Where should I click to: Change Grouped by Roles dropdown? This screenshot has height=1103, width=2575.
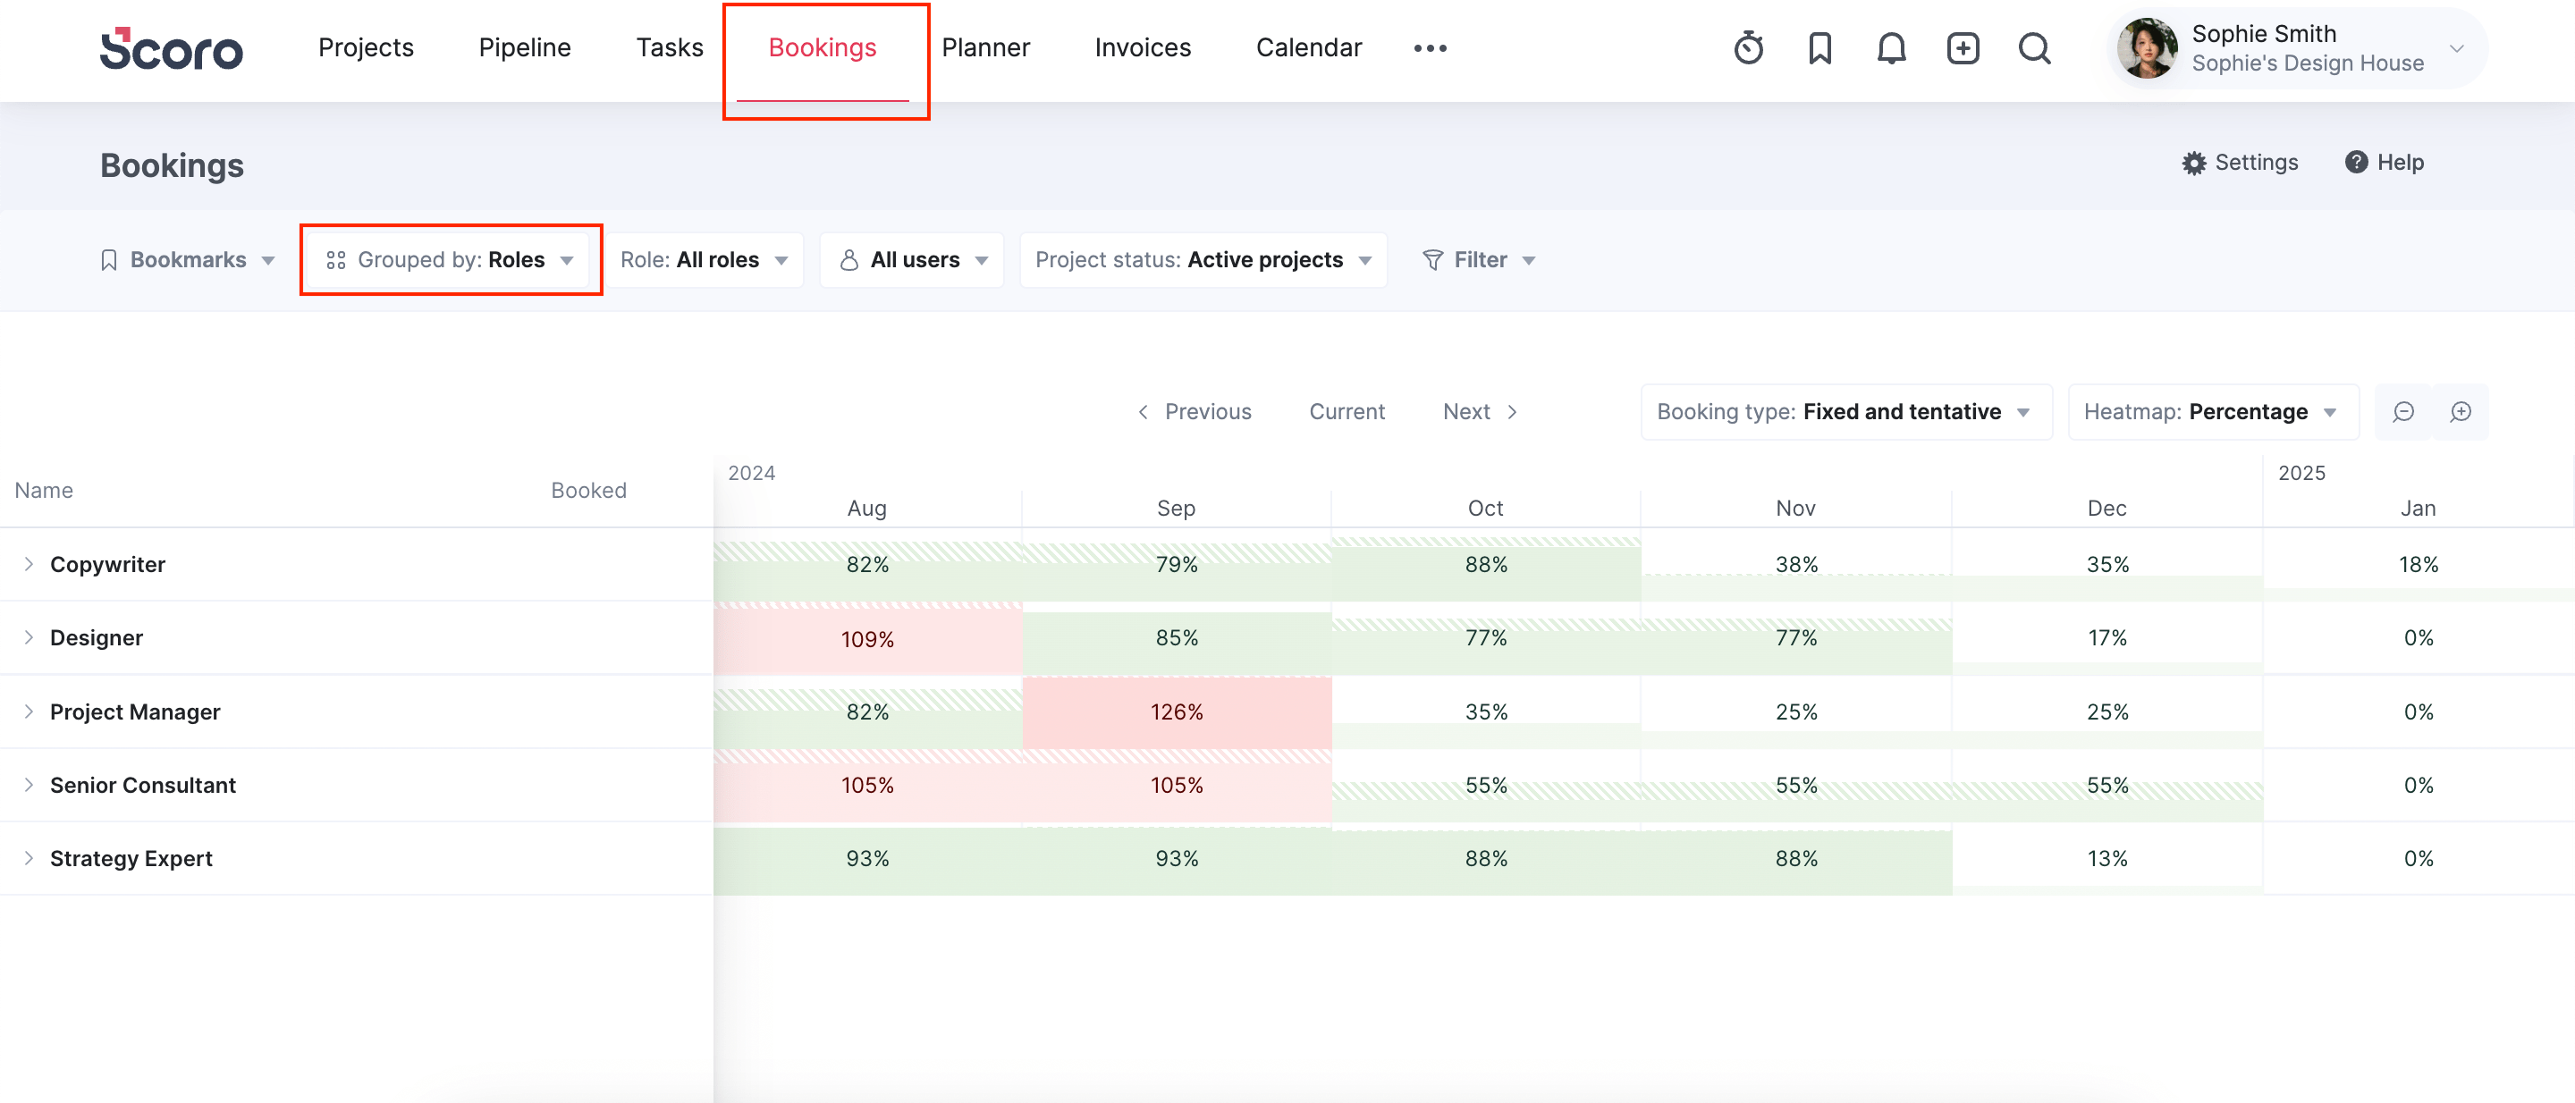pyautogui.click(x=450, y=260)
